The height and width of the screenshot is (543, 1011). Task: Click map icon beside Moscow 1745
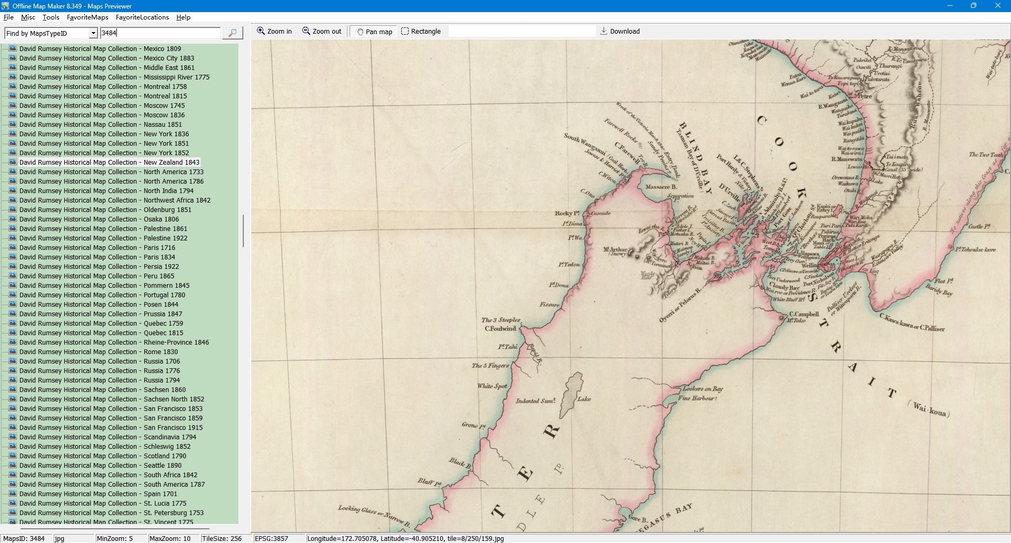(13, 106)
